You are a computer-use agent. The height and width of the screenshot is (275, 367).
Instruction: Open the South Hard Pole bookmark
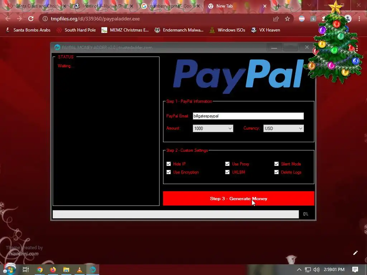point(76,30)
